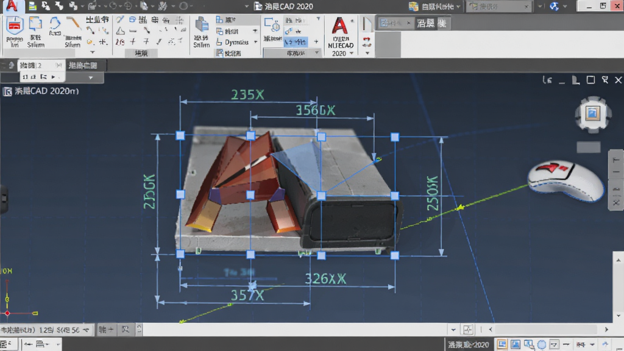Toggle the second button right of the coordinates readout
This screenshot has height=351, width=624.
[126, 330]
